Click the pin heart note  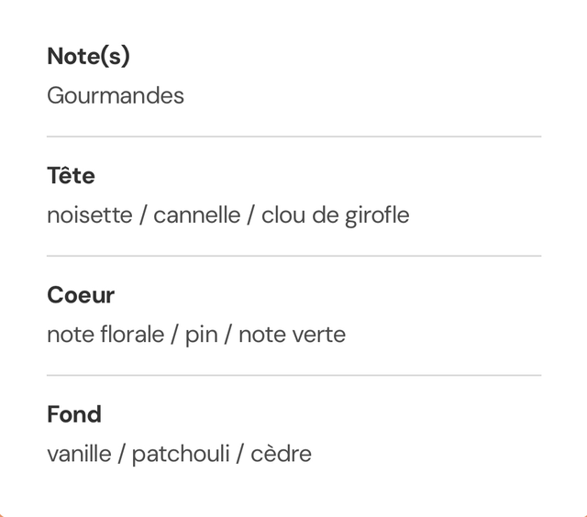[202, 335]
